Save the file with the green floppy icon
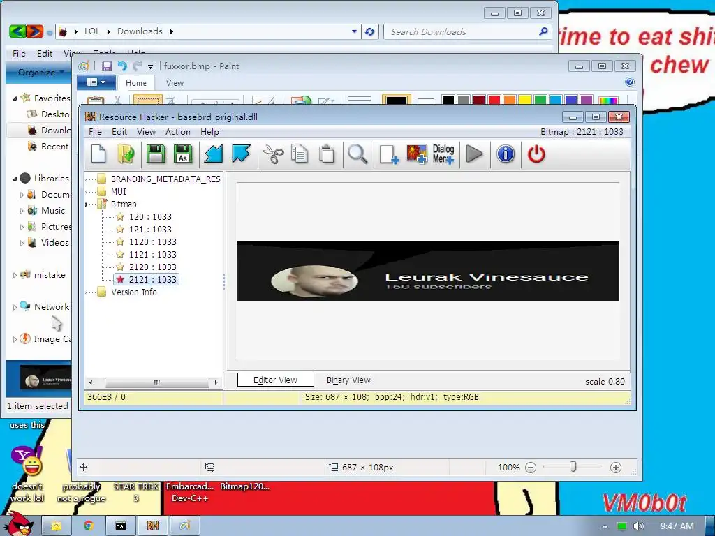This screenshot has width=715, height=536. (x=155, y=154)
